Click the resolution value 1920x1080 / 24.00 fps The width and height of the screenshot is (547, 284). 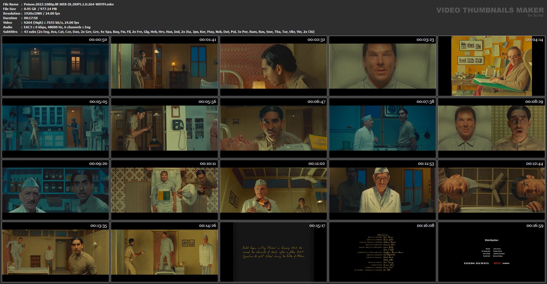42,13
